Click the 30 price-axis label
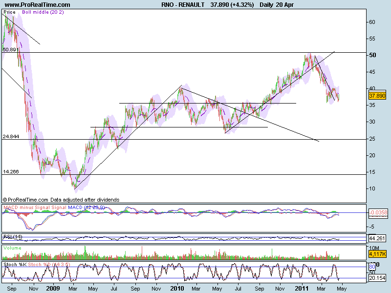Image resolution: width=391 pixels, height=293 pixels. [372, 122]
